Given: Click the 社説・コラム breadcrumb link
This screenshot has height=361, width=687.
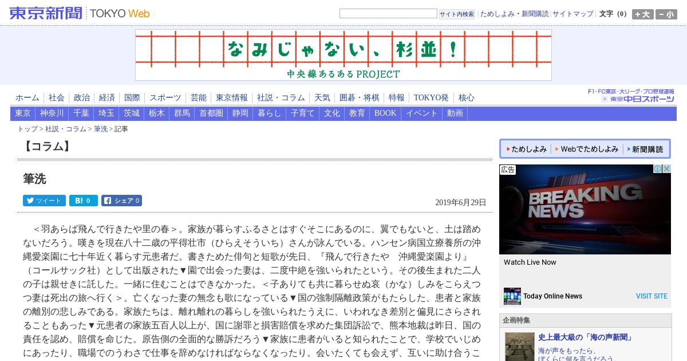Looking at the screenshot, I should pos(66,129).
